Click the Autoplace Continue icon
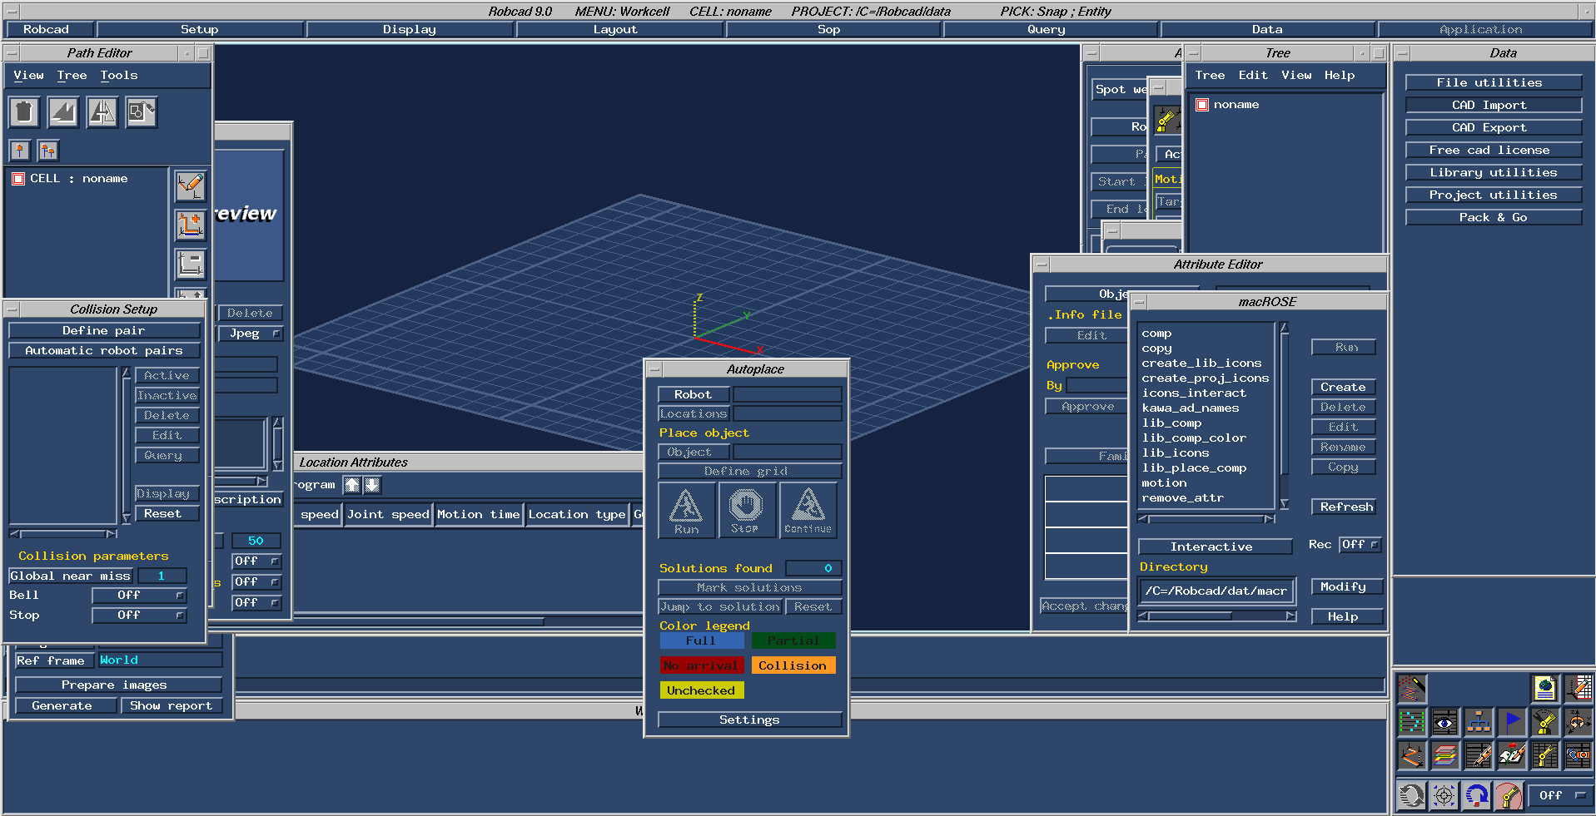This screenshot has height=816, width=1596. point(808,510)
